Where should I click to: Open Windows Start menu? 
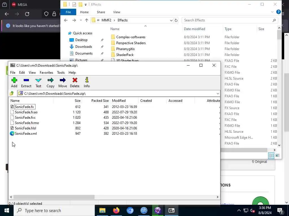click(x=7, y=210)
